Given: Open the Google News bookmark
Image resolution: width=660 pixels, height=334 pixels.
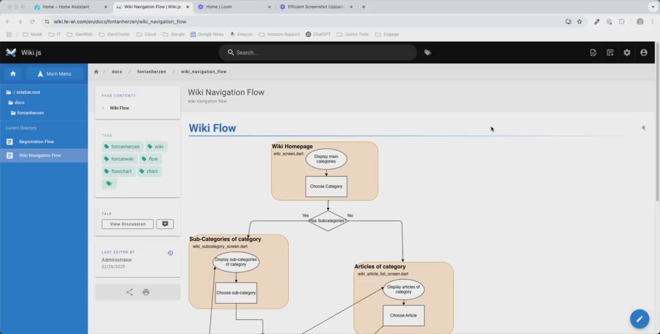Looking at the screenshot, I should 207,34.
